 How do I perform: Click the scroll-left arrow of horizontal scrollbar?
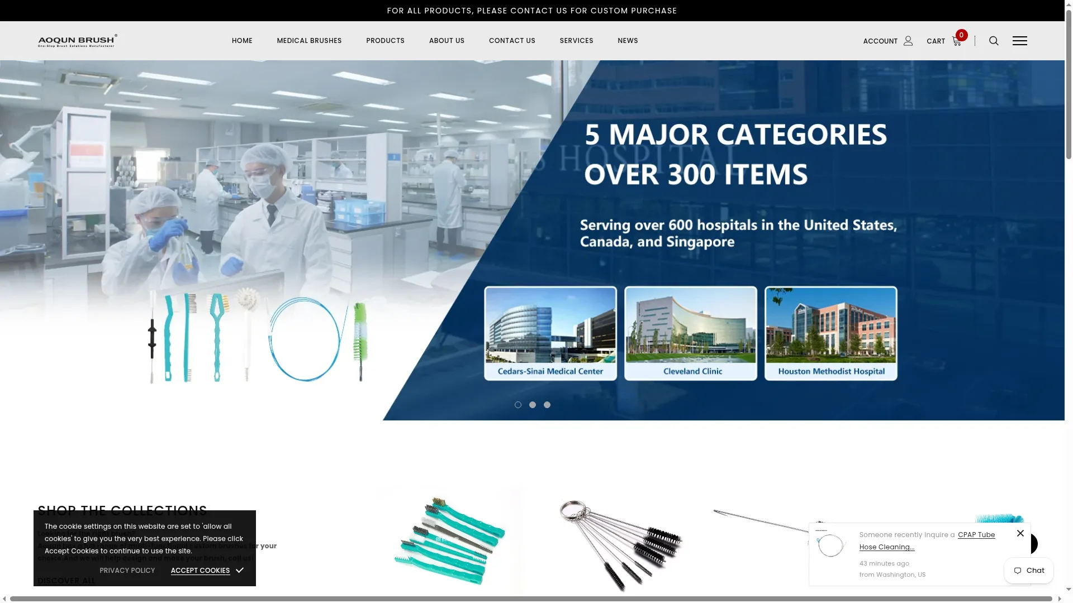coord(4,599)
